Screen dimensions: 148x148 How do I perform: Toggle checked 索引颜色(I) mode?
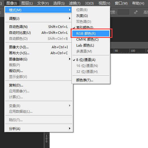[x=91, y=27]
